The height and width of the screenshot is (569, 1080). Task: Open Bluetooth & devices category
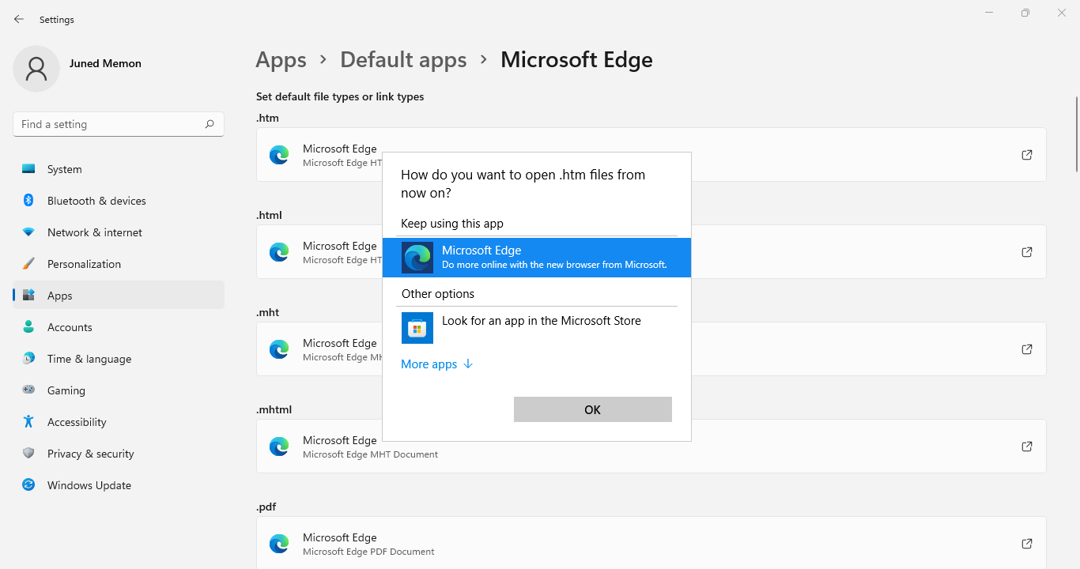pos(119,201)
